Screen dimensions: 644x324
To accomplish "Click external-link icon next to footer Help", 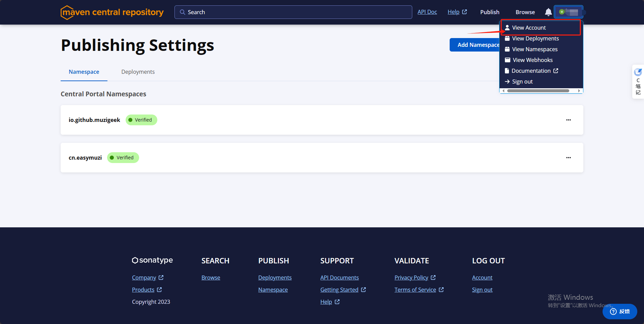I will (x=337, y=302).
